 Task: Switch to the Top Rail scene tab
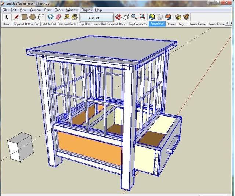pyautogui.click(x=84, y=24)
